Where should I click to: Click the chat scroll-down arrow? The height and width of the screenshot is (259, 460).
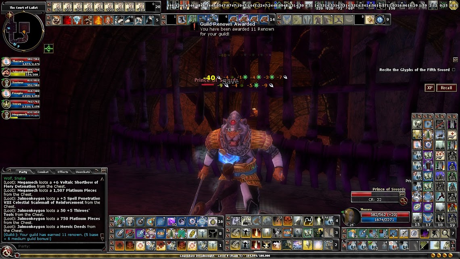click(102, 239)
